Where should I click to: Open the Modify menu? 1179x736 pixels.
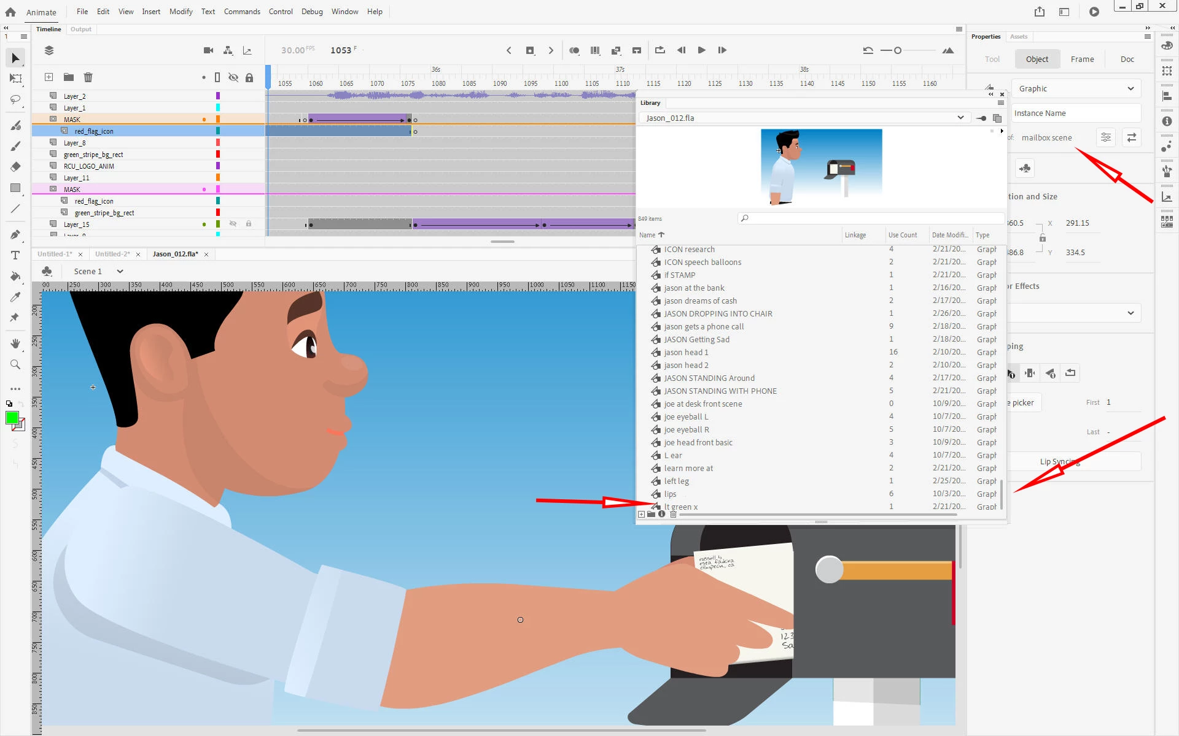[181, 12]
